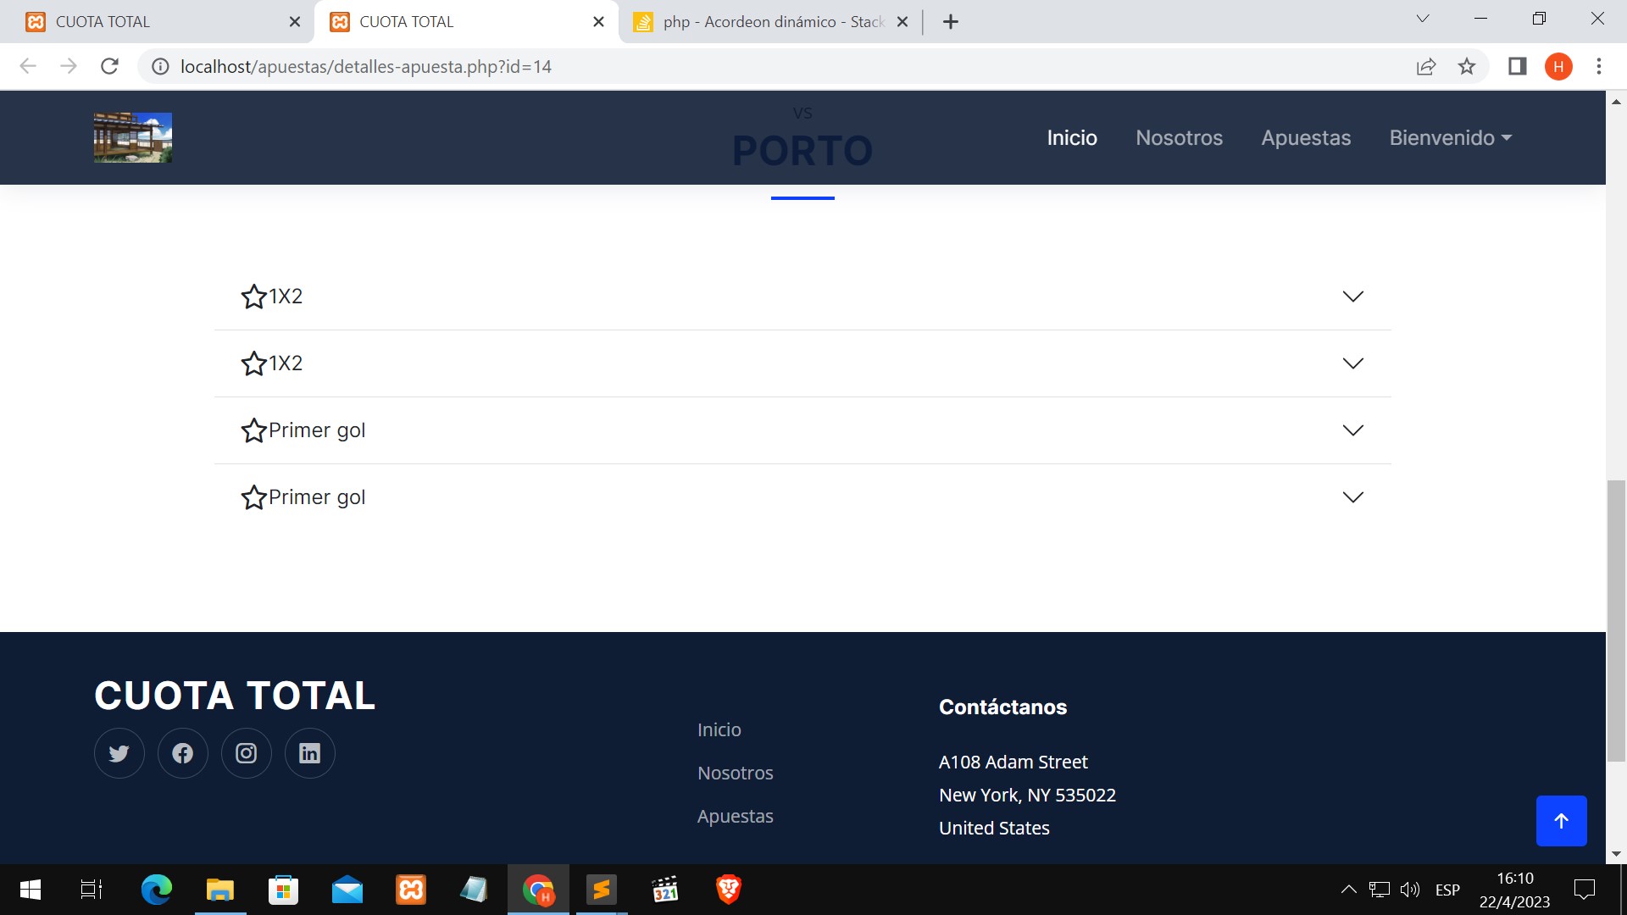Open the Bienvenido dropdown menu

point(1452,137)
